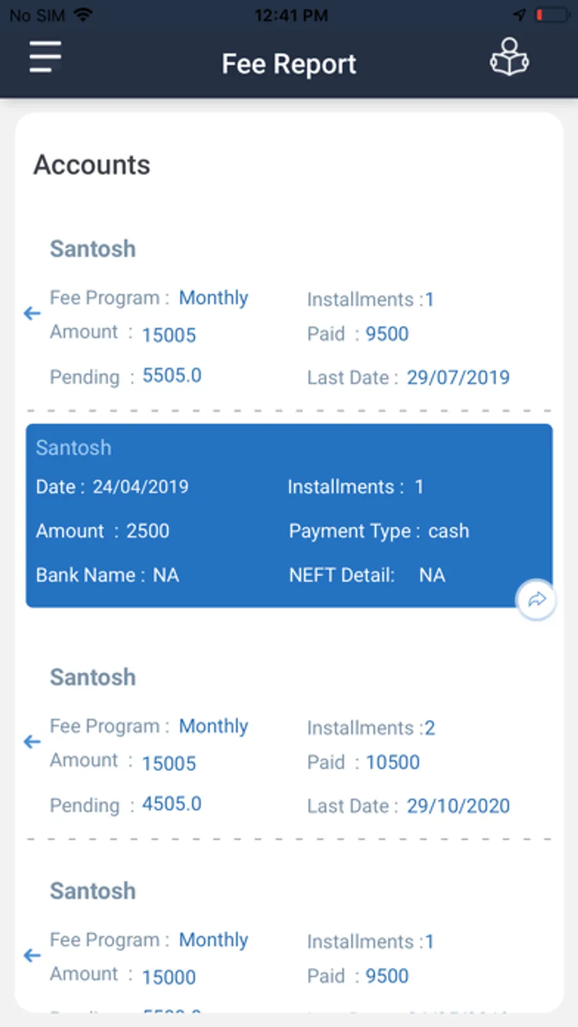Tap the location arrow status icon
Viewport: 578px width, 1027px height.
(519, 15)
